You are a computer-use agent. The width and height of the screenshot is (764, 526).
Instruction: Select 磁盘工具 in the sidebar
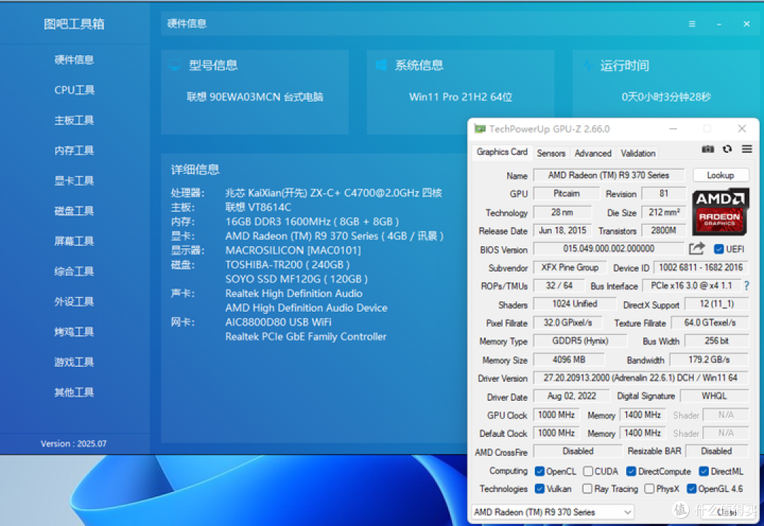74,211
